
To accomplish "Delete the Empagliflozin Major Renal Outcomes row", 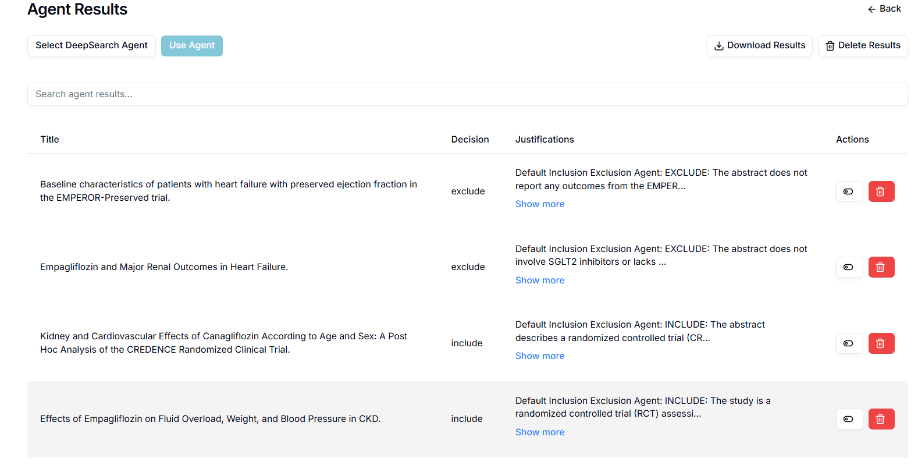I will [881, 267].
